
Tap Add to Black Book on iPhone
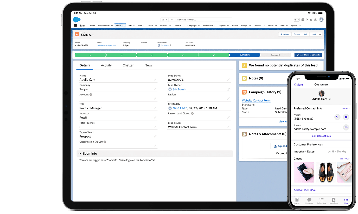[x=305, y=190]
